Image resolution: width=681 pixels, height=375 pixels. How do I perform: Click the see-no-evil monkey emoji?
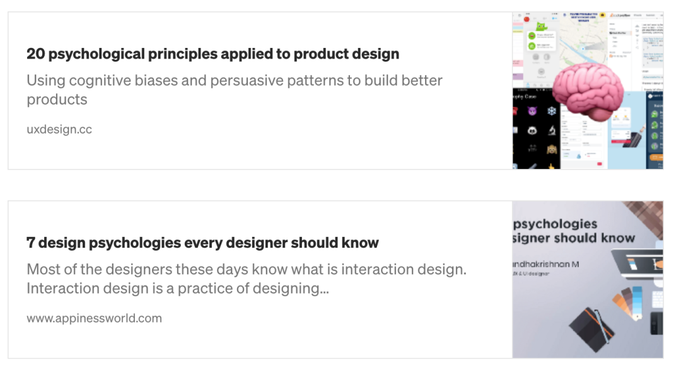tap(552, 149)
